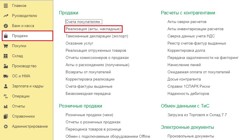Open Счета покупателям
Screen dimensions: 249x140
coord(83,22)
